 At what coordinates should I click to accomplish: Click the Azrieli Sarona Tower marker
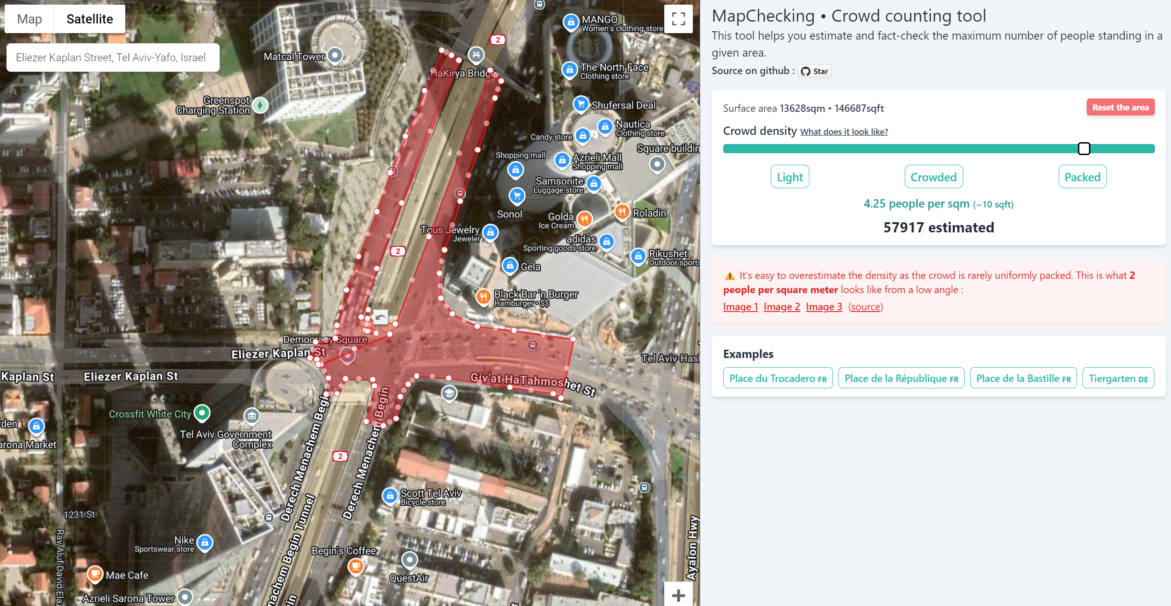(185, 597)
